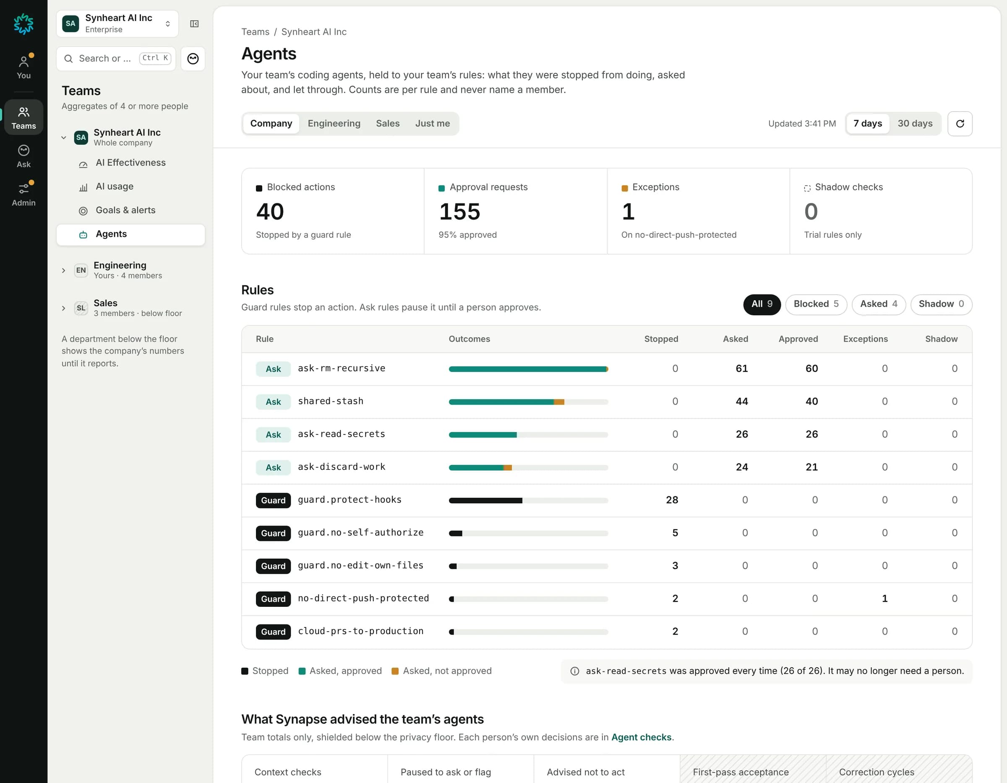Click the Synheart AI Inc breadcrumb

(313, 32)
